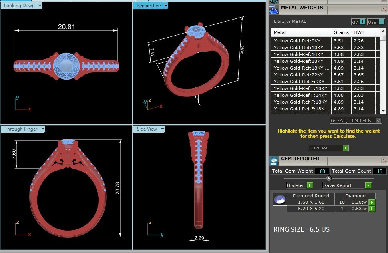
Task: Click the Metal Weights panel icon
Action: 273,10
